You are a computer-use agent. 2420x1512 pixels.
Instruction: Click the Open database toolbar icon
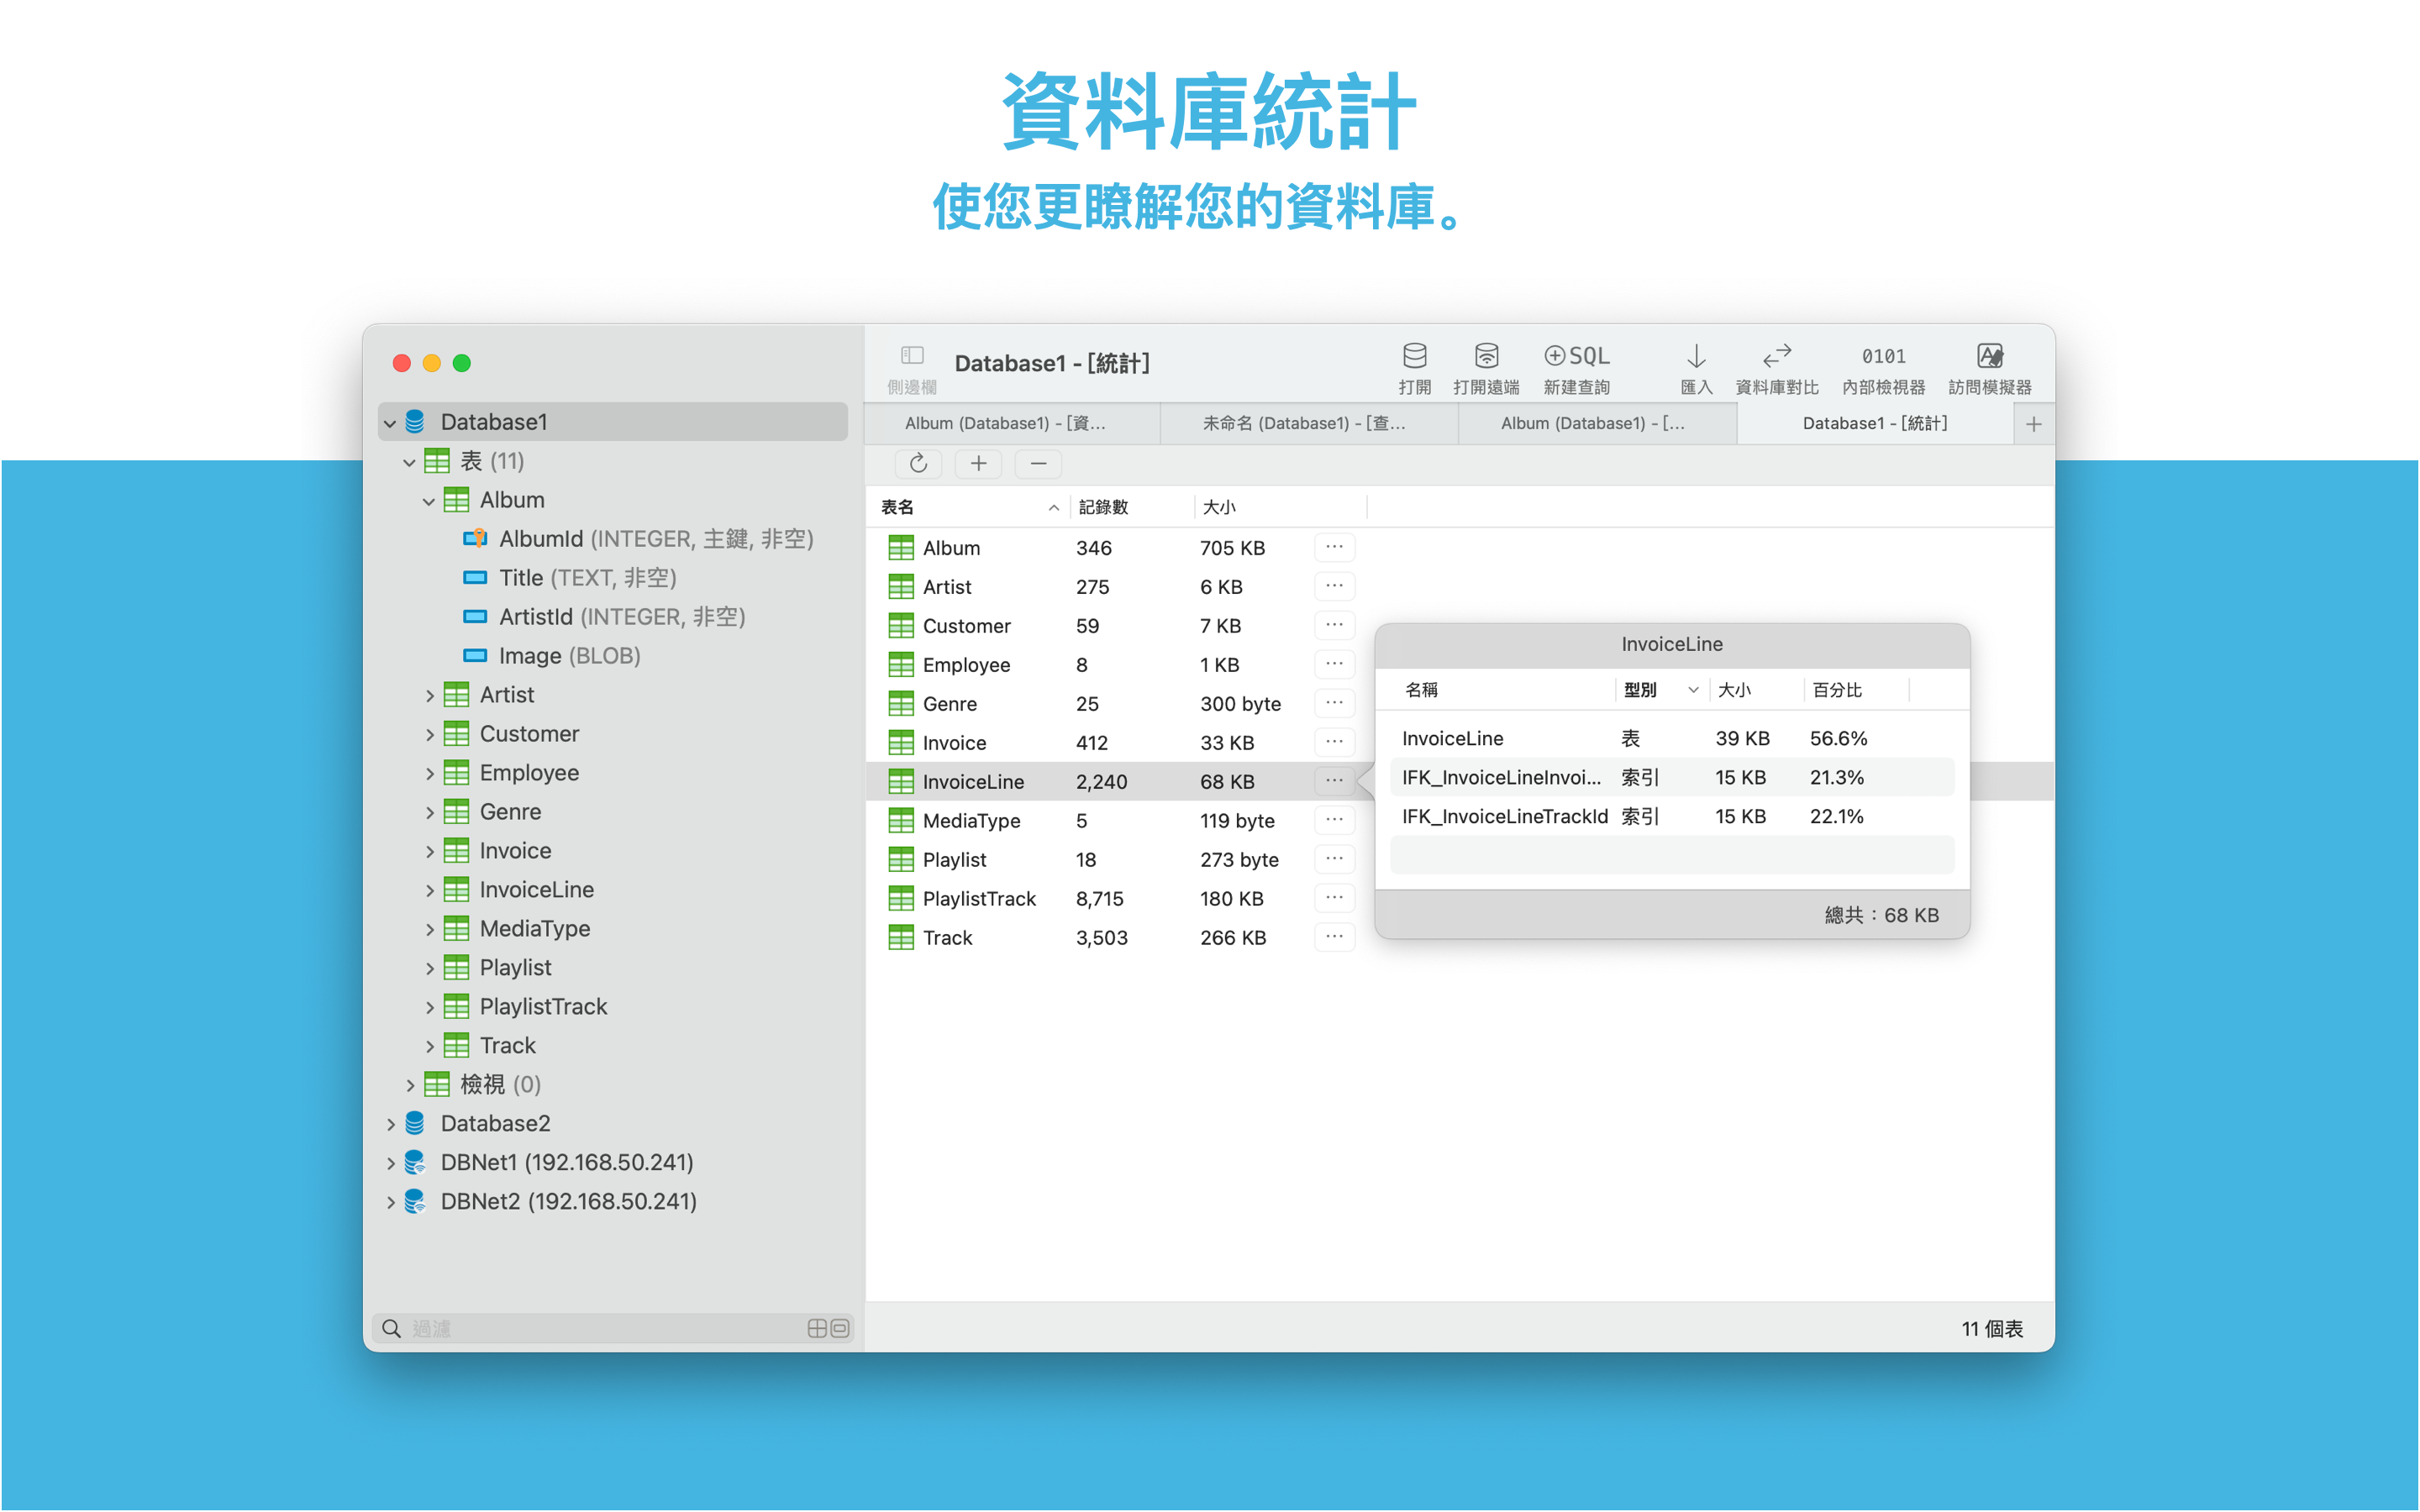pos(1414,357)
